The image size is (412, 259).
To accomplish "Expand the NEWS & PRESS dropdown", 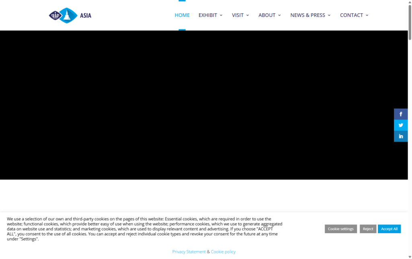I will [310, 15].
